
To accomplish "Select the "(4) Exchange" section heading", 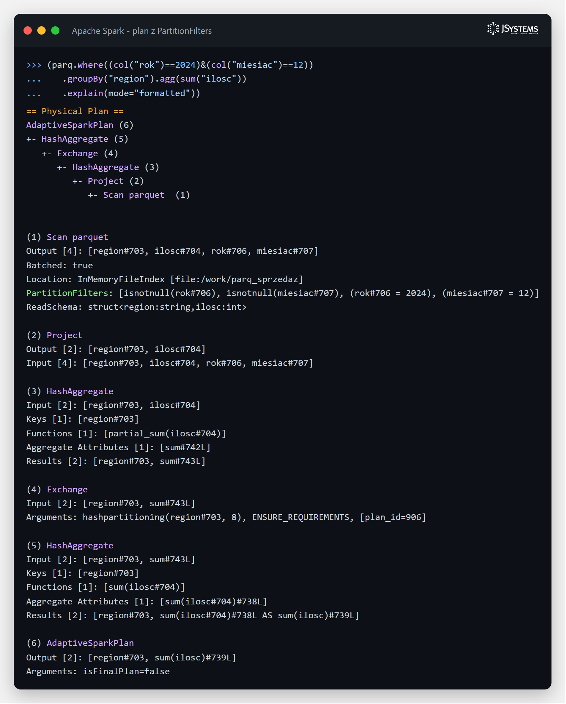I will [57, 490].
